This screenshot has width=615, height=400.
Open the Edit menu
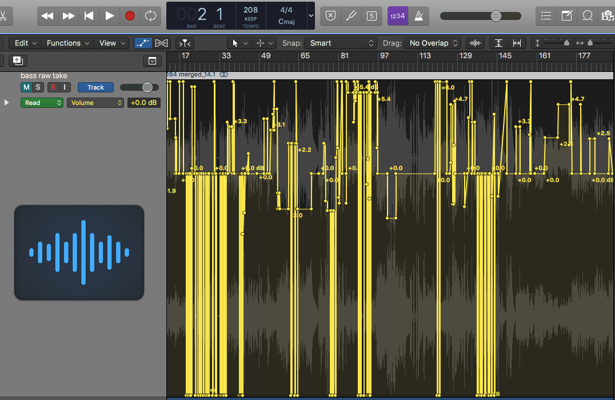[25, 43]
